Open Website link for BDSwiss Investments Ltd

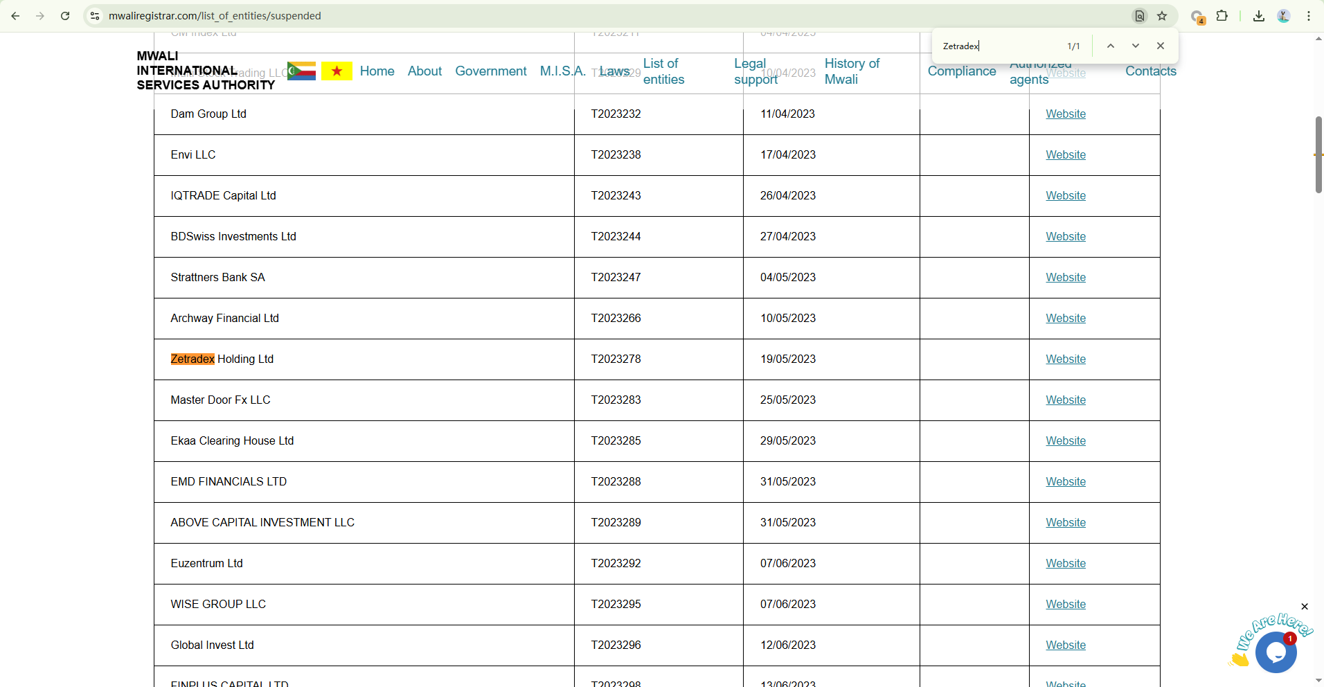pyautogui.click(x=1065, y=237)
